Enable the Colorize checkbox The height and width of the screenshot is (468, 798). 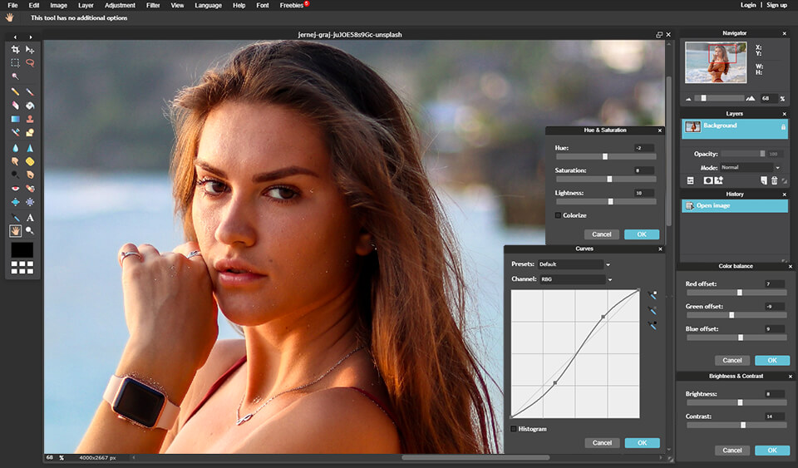point(559,215)
